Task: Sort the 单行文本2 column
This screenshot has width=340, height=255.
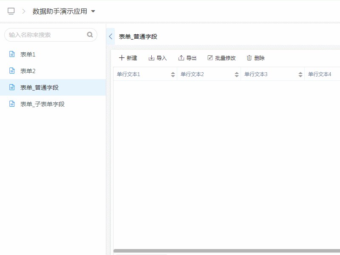Action: (x=237, y=74)
